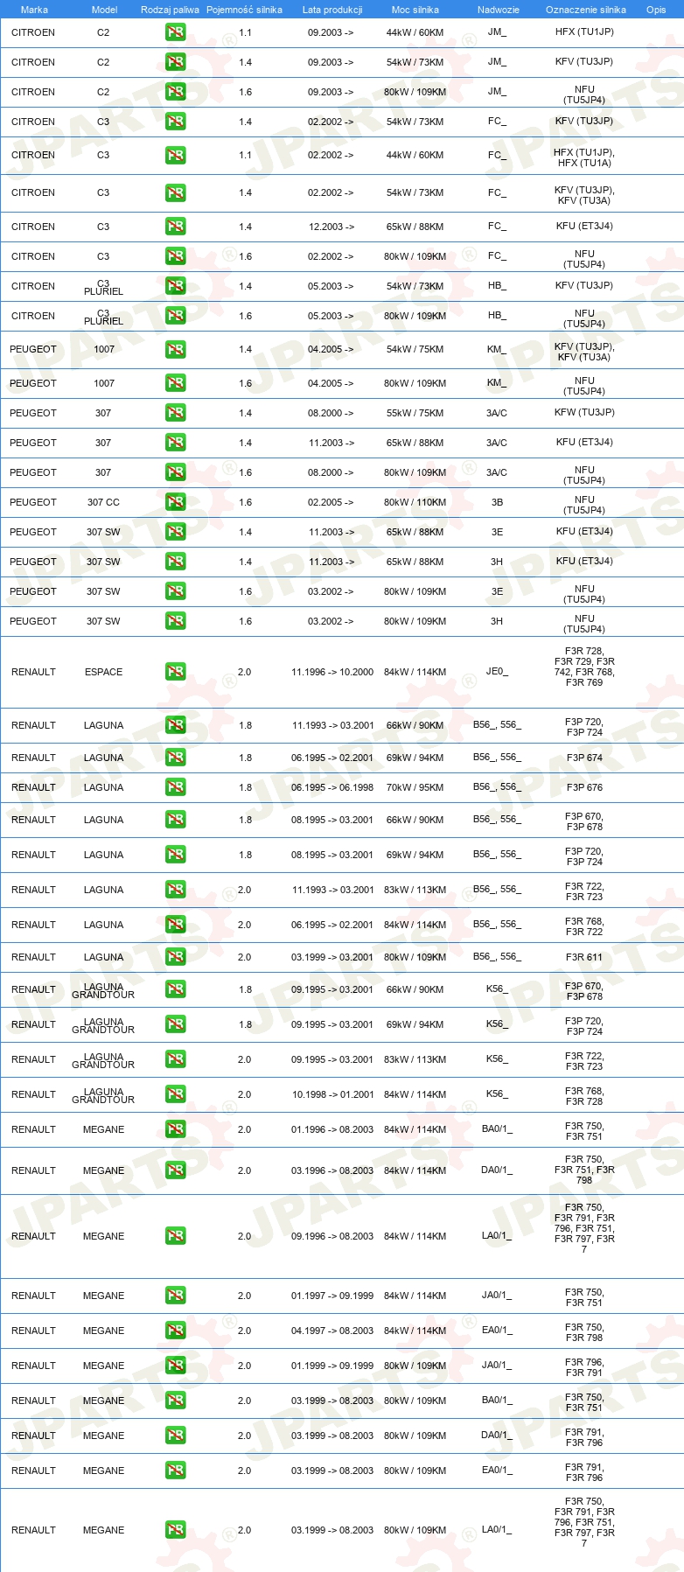Click the F3R 611 engine code
Screen dimensions: 684x1572
tap(584, 957)
